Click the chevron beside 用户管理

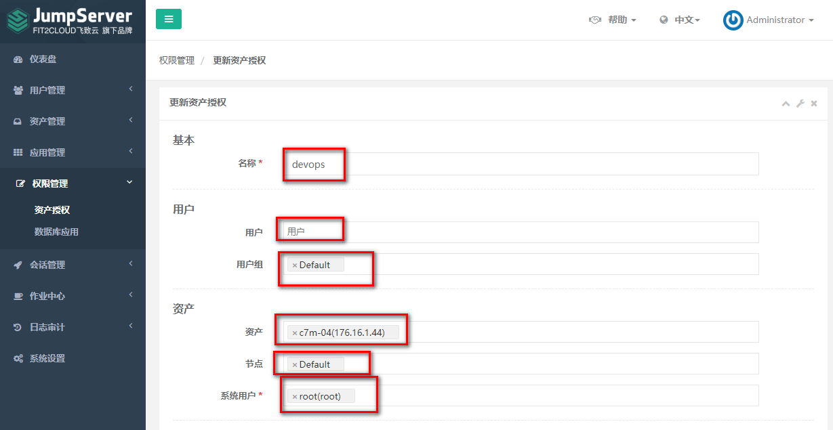[130, 89]
